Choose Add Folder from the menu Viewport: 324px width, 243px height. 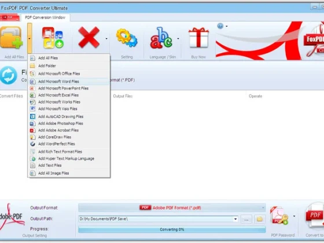[68, 66]
